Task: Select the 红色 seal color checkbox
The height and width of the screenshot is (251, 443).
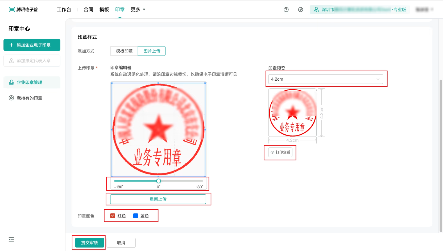Action: point(113,216)
